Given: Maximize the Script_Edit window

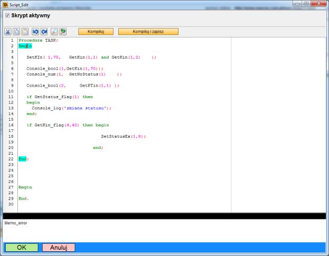Looking at the screenshot, I should click(306, 4).
